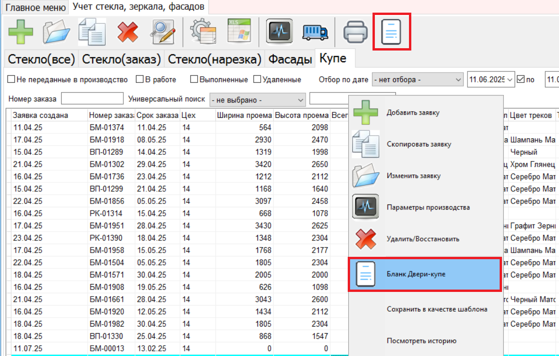Click the magnifier with pencil toolbar icon
The image size is (559, 356).
click(163, 32)
